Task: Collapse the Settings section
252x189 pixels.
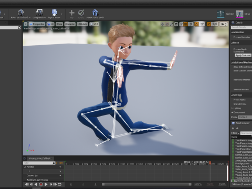Action: tap(232, 95)
